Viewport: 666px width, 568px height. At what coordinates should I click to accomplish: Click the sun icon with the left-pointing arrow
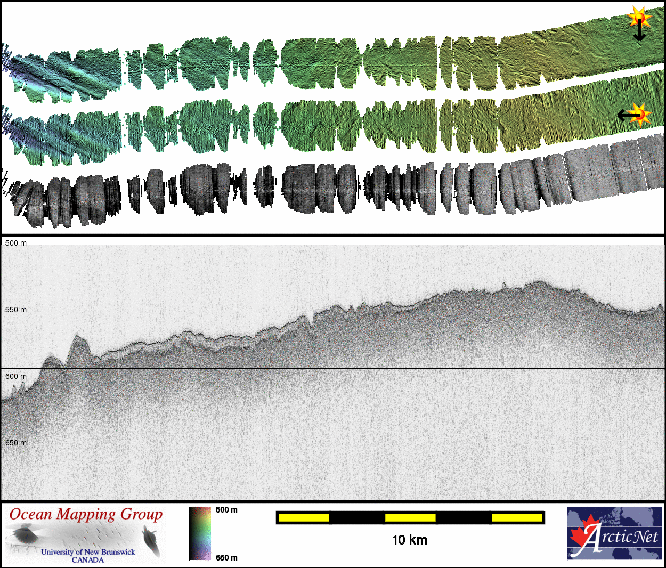tap(641, 113)
